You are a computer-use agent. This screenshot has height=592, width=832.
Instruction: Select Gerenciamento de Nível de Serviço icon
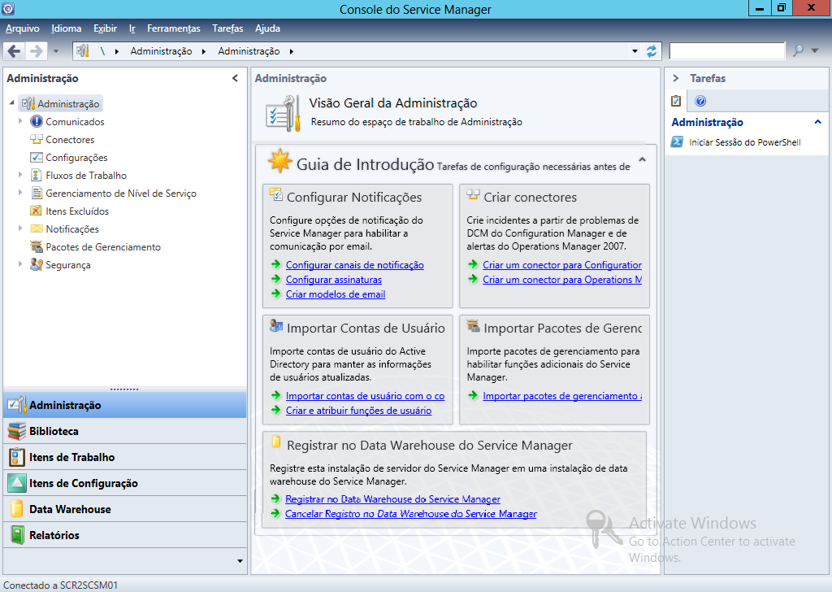coord(36,194)
